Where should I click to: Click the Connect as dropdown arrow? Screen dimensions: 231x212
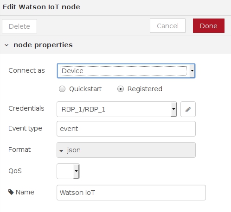(192, 71)
